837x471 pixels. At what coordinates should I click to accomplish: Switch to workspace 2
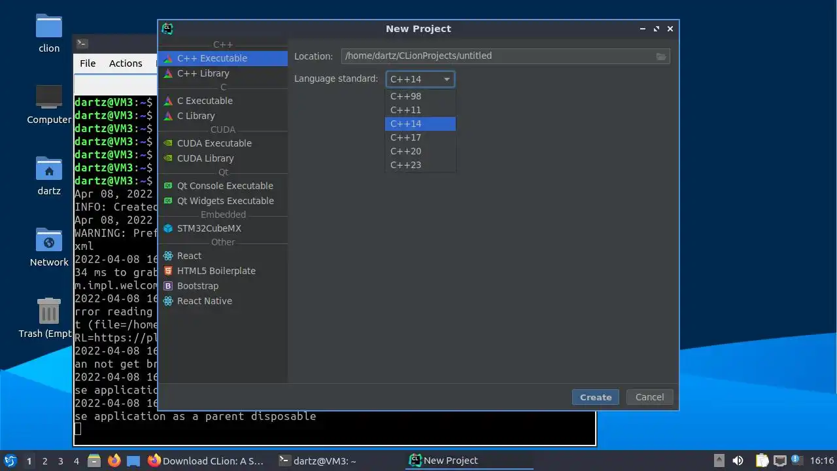[44, 461]
